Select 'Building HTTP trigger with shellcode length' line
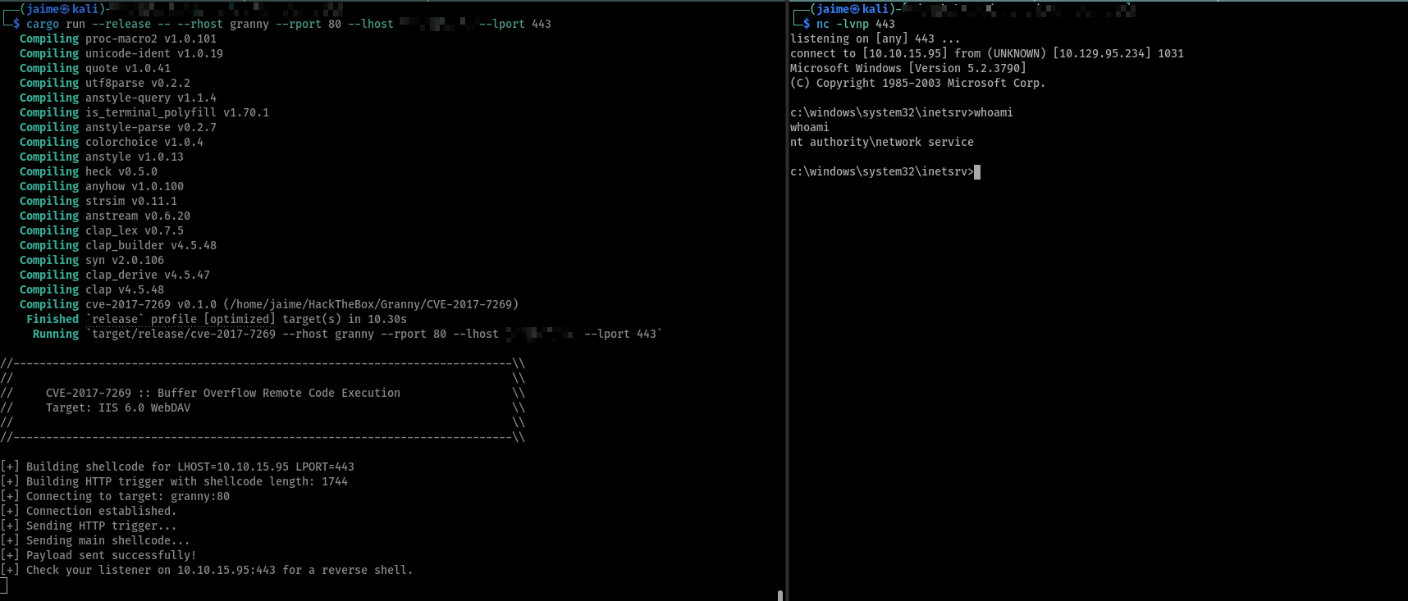The width and height of the screenshot is (1408, 601). point(174,481)
